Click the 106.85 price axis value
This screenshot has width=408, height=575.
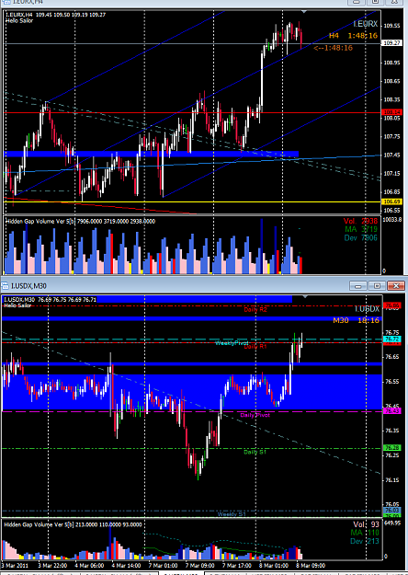(391, 191)
